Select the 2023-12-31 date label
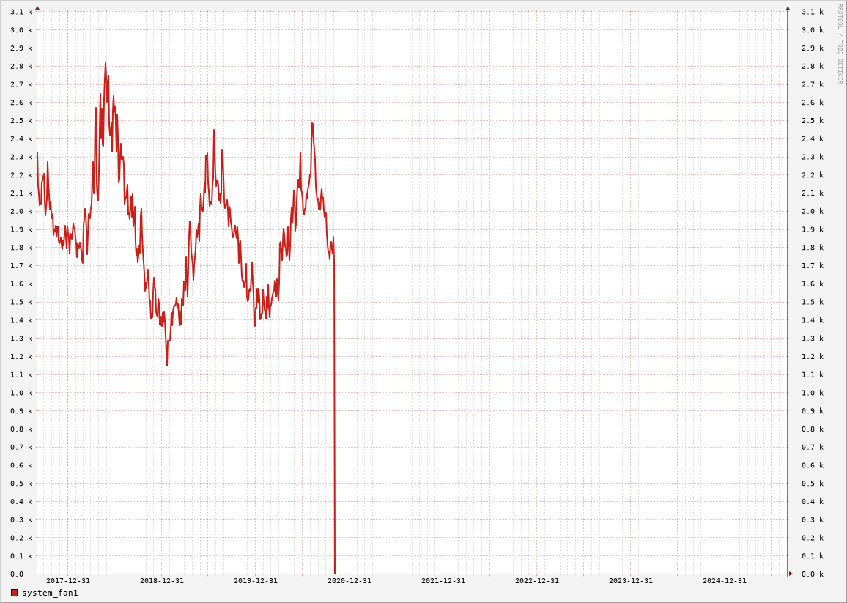Viewport: 847px width, 603px height. 631,581
